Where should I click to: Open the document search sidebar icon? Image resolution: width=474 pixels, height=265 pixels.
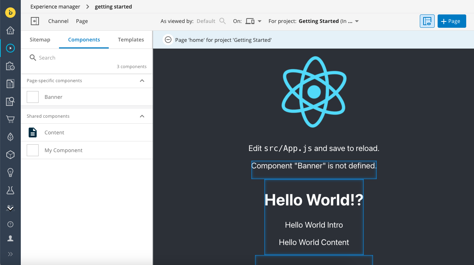click(10, 101)
